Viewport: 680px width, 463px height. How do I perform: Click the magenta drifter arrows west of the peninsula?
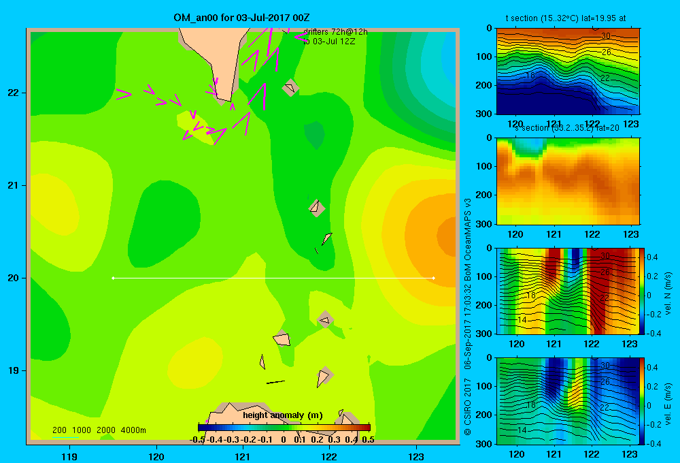coord(150,97)
